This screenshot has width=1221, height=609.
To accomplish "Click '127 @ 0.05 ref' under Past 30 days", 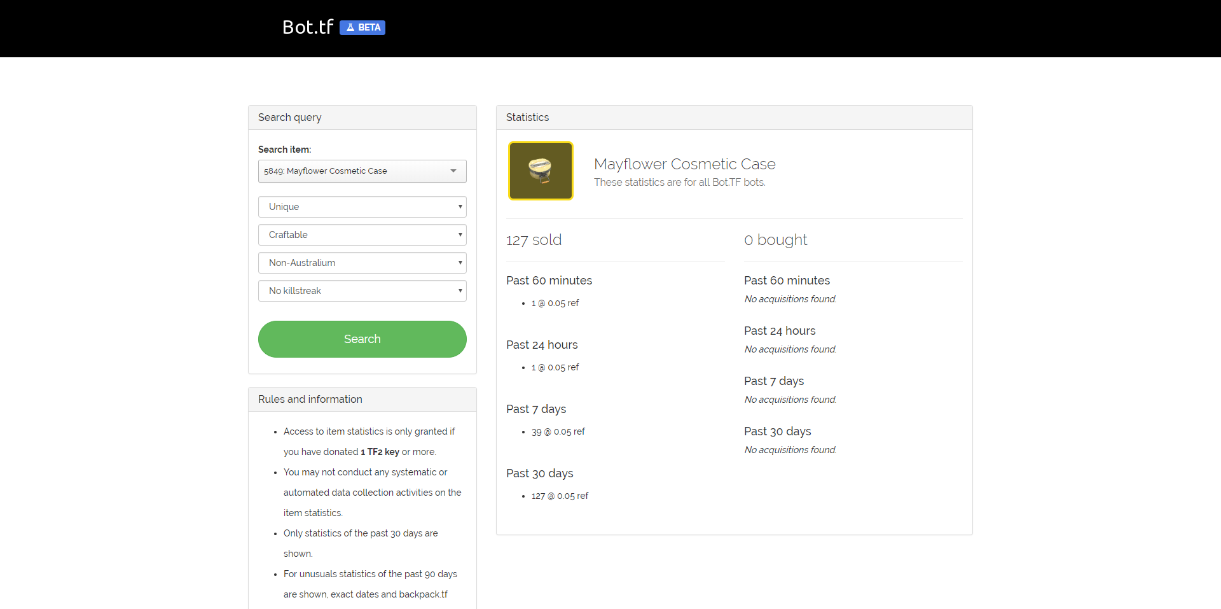I will 560,496.
